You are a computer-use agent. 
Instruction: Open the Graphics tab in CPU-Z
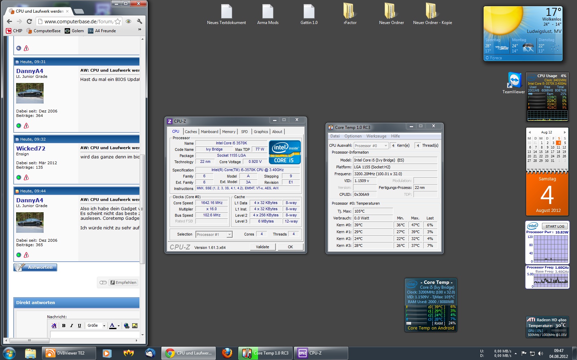(261, 132)
